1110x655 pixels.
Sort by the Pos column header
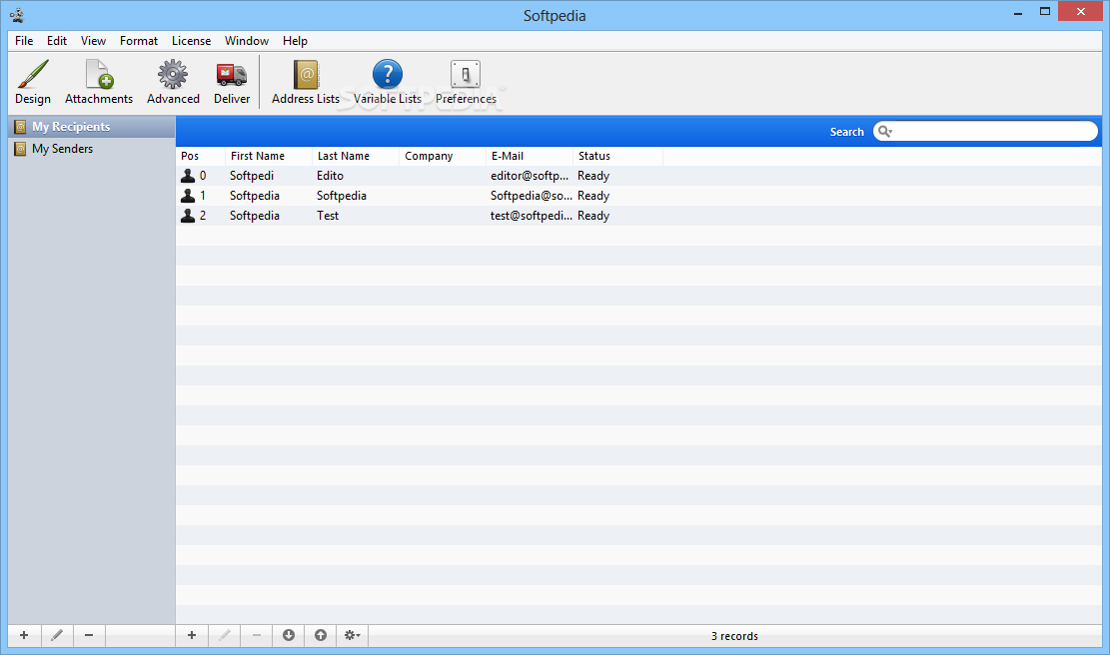pyautogui.click(x=201, y=156)
